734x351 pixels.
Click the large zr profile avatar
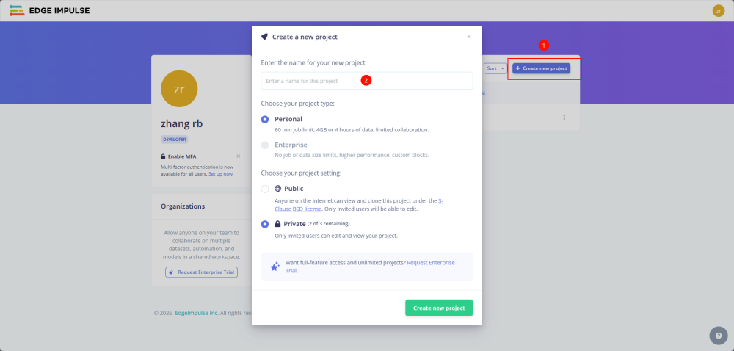tap(179, 90)
